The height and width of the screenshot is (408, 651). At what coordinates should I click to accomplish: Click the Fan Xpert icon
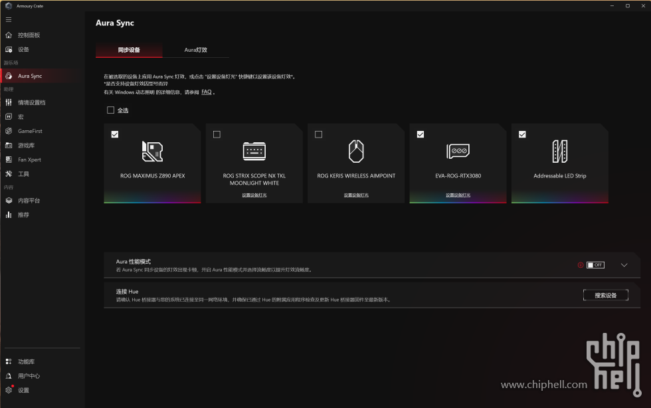pyautogui.click(x=9, y=159)
